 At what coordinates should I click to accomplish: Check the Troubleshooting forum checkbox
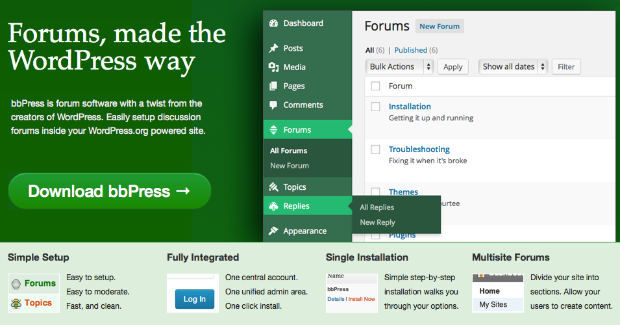[x=375, y=149]
